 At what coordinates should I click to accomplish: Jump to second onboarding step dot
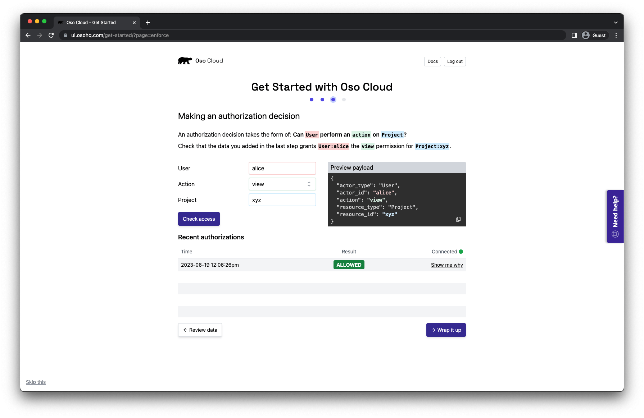click(x=322, y=100)
